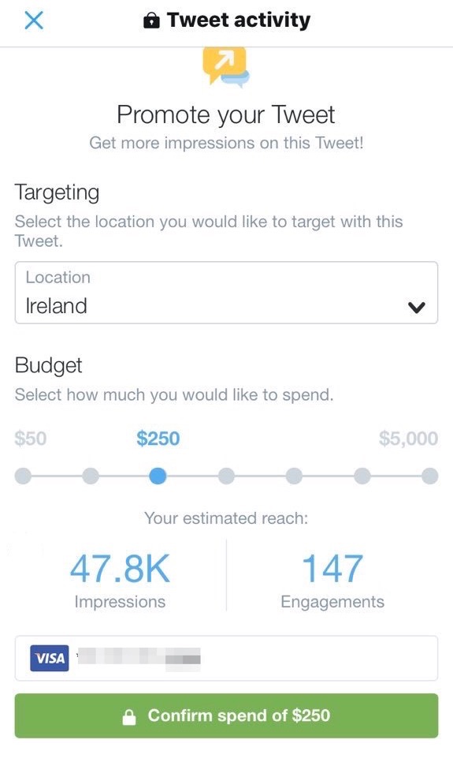Pick the fourth budget slider stop

tap(226, 476)
